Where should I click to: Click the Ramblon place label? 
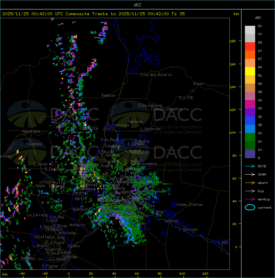point(108,95)
